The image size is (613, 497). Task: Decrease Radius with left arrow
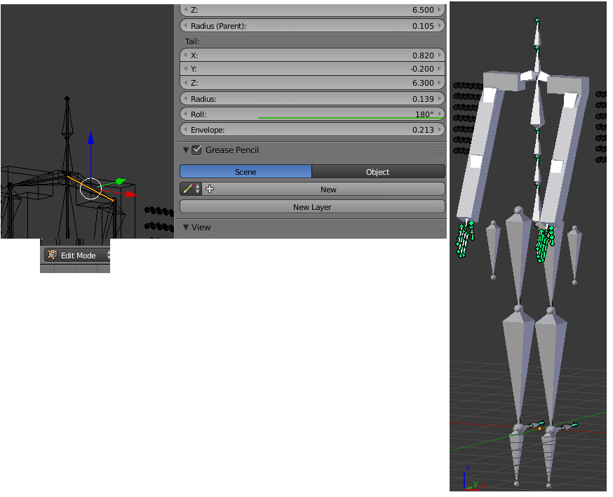(186, 98)
